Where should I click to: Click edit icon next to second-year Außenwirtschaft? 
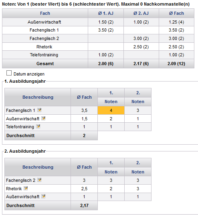click(x=43, y=196)
